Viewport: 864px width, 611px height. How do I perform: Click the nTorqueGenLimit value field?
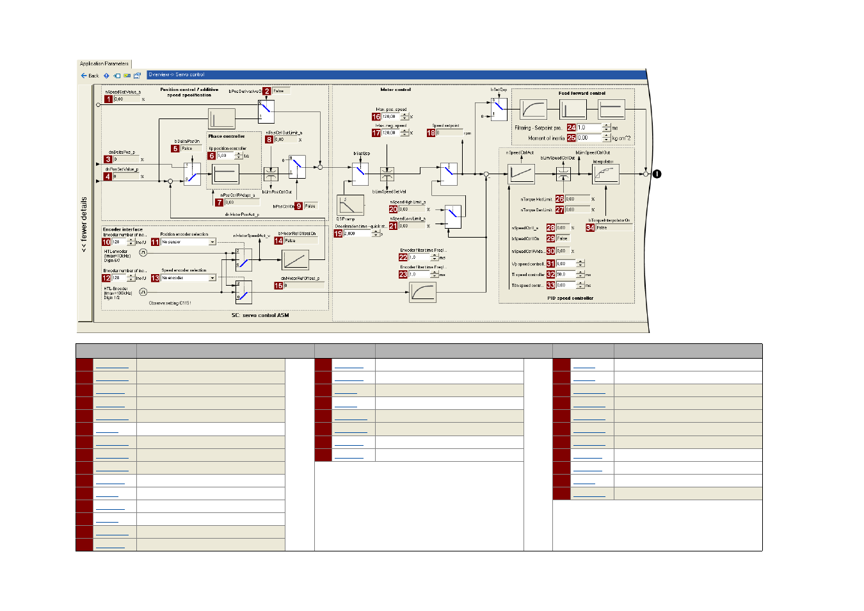[577, 209]
